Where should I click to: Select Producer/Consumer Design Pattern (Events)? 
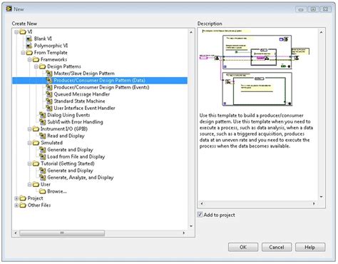coord(101,87)
